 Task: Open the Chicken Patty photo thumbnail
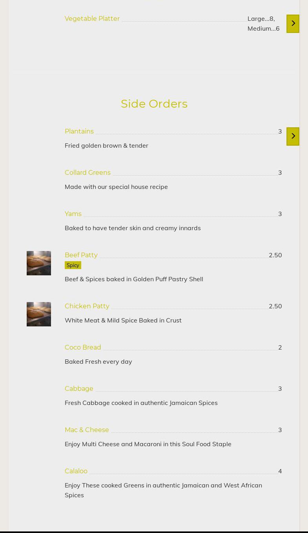click(39, 314)
